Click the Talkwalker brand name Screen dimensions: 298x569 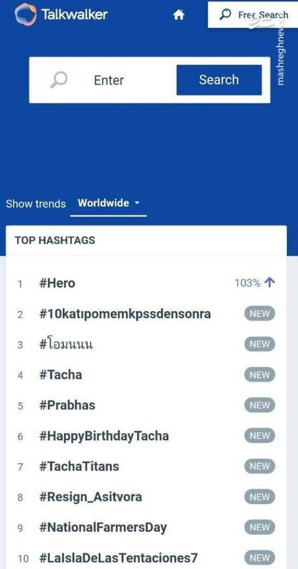point(75,14)
